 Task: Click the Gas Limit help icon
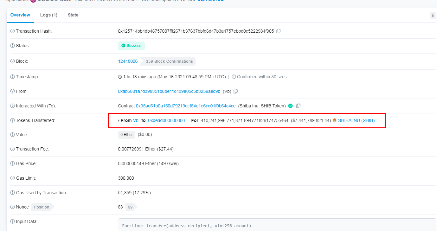12,178
